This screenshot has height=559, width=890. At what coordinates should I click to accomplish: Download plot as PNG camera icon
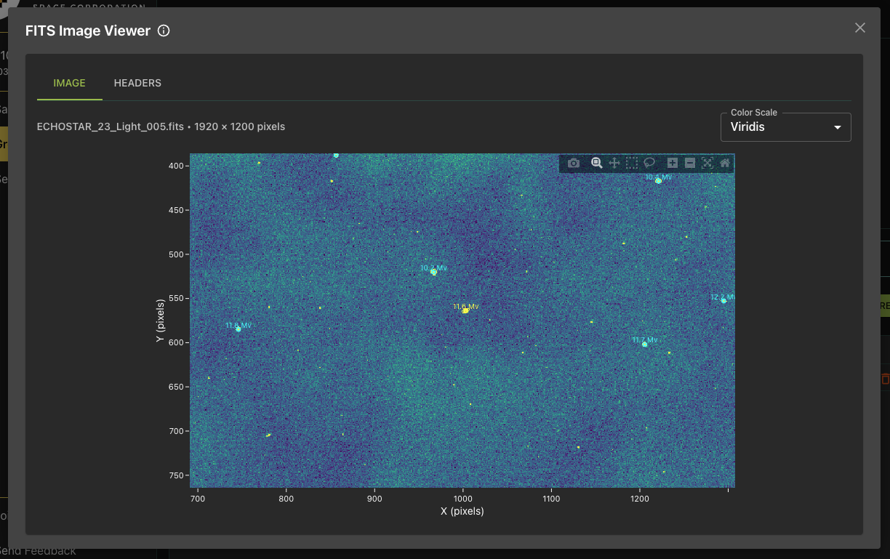(x=574, y=163)
